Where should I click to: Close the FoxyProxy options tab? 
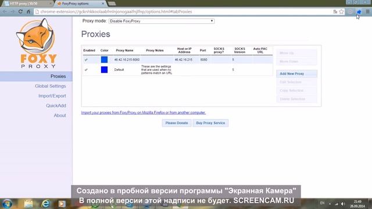pyautogui.click(x=103, y=3)
